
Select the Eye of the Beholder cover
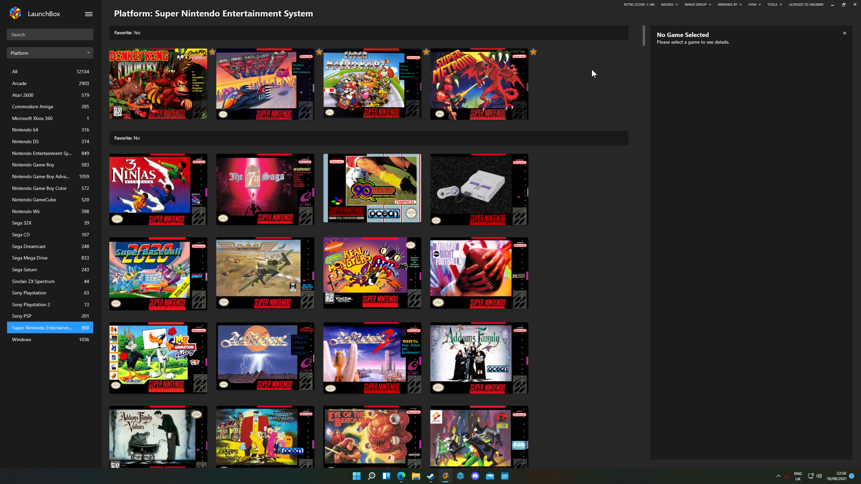(x=372, y=437)
